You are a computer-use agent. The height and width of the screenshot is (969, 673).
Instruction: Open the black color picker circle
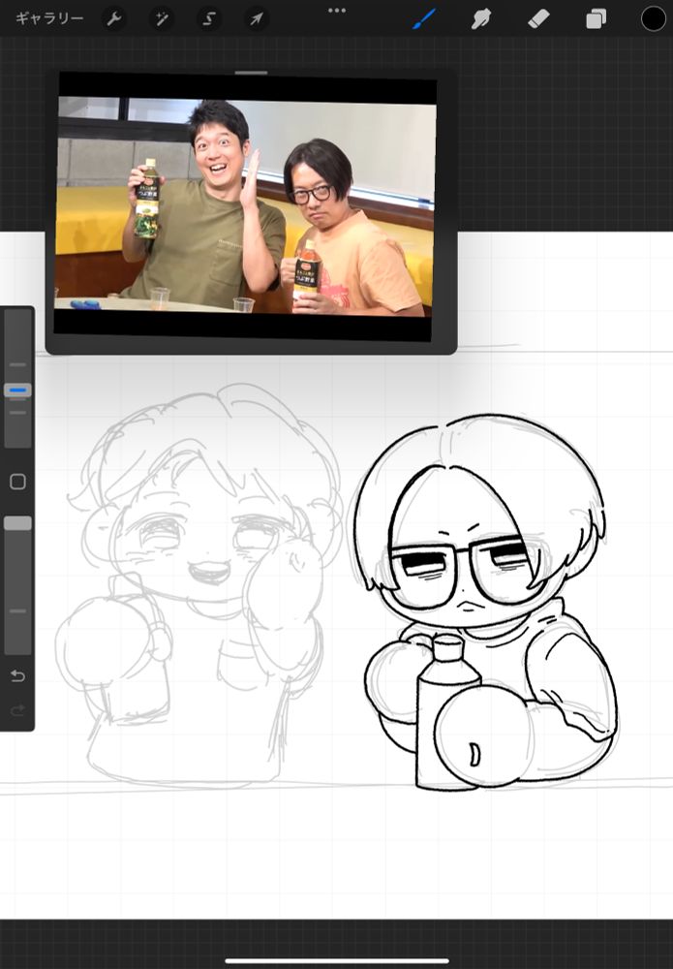[x=653, y=19]
